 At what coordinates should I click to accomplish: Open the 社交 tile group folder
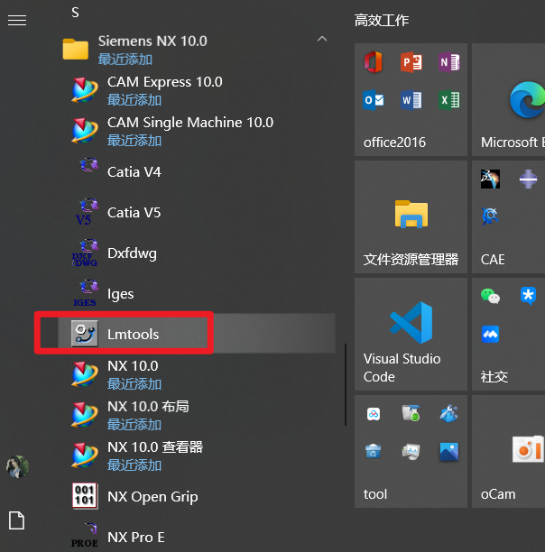click(x=510, y=334)
